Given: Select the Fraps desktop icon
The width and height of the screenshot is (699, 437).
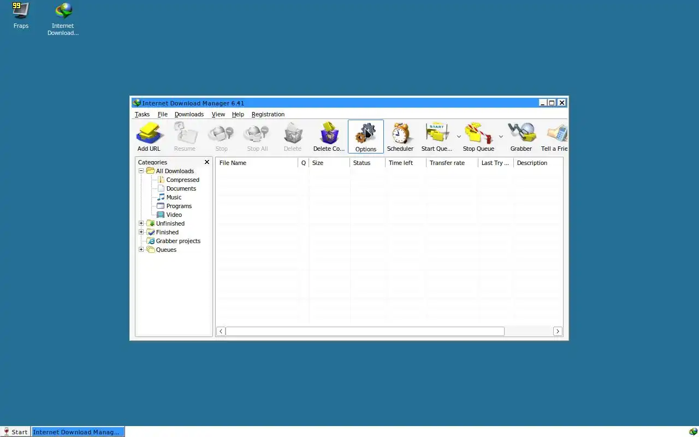Looking at the screenshot, I should [21, 15].
